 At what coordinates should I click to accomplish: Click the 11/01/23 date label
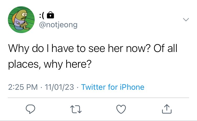coord(59,87)
